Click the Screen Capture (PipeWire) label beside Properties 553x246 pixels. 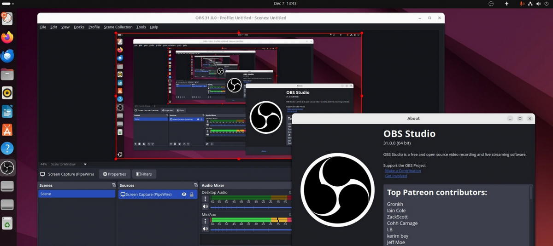pos(71,174)
